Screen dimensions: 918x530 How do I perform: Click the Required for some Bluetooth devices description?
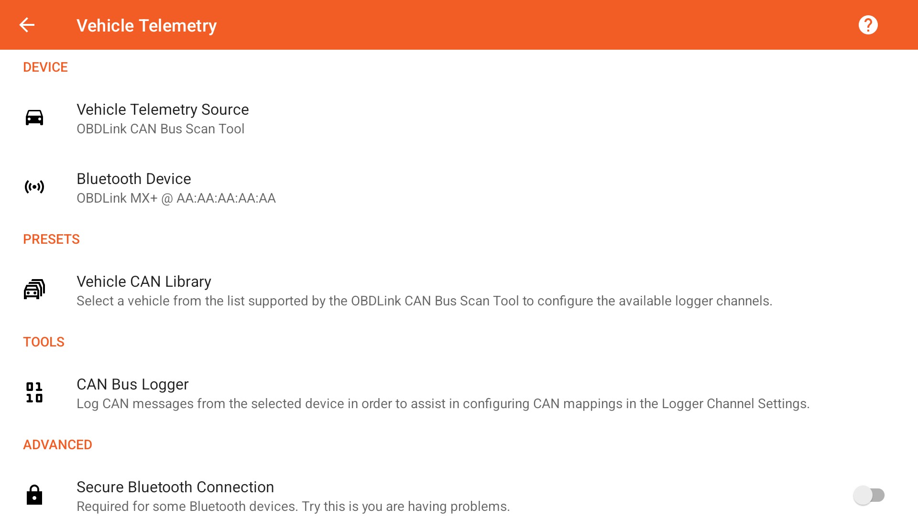293,507
